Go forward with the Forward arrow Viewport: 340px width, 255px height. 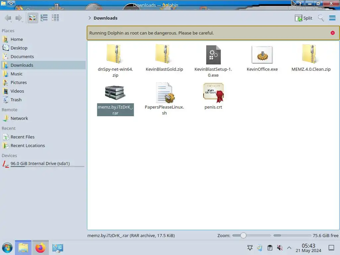[x=19, y=18]
